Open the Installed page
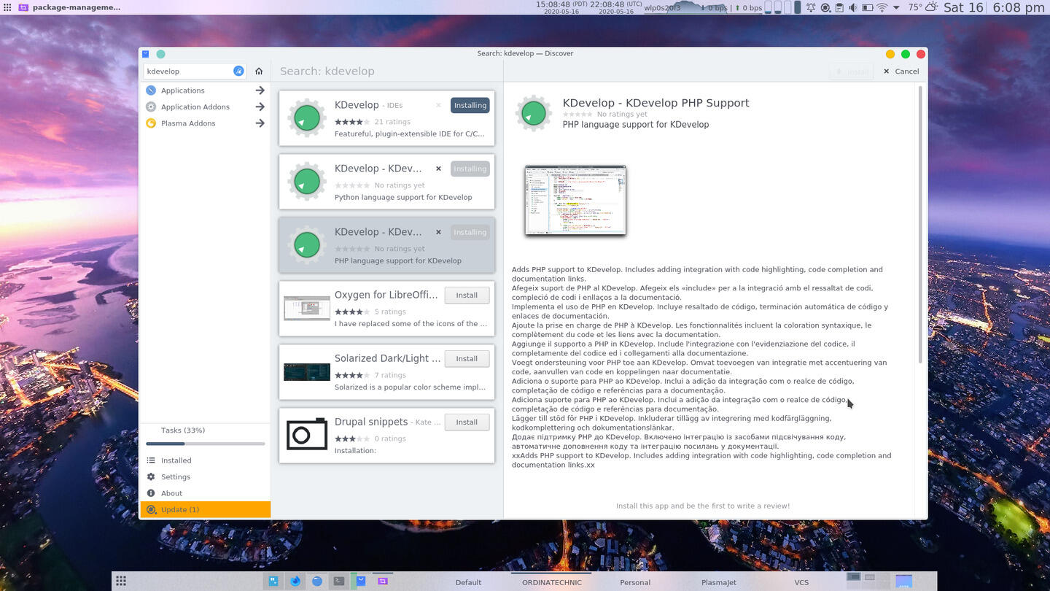Image resolution: width=1050 pixels, height=591 pixels. (x=204, y=460)
